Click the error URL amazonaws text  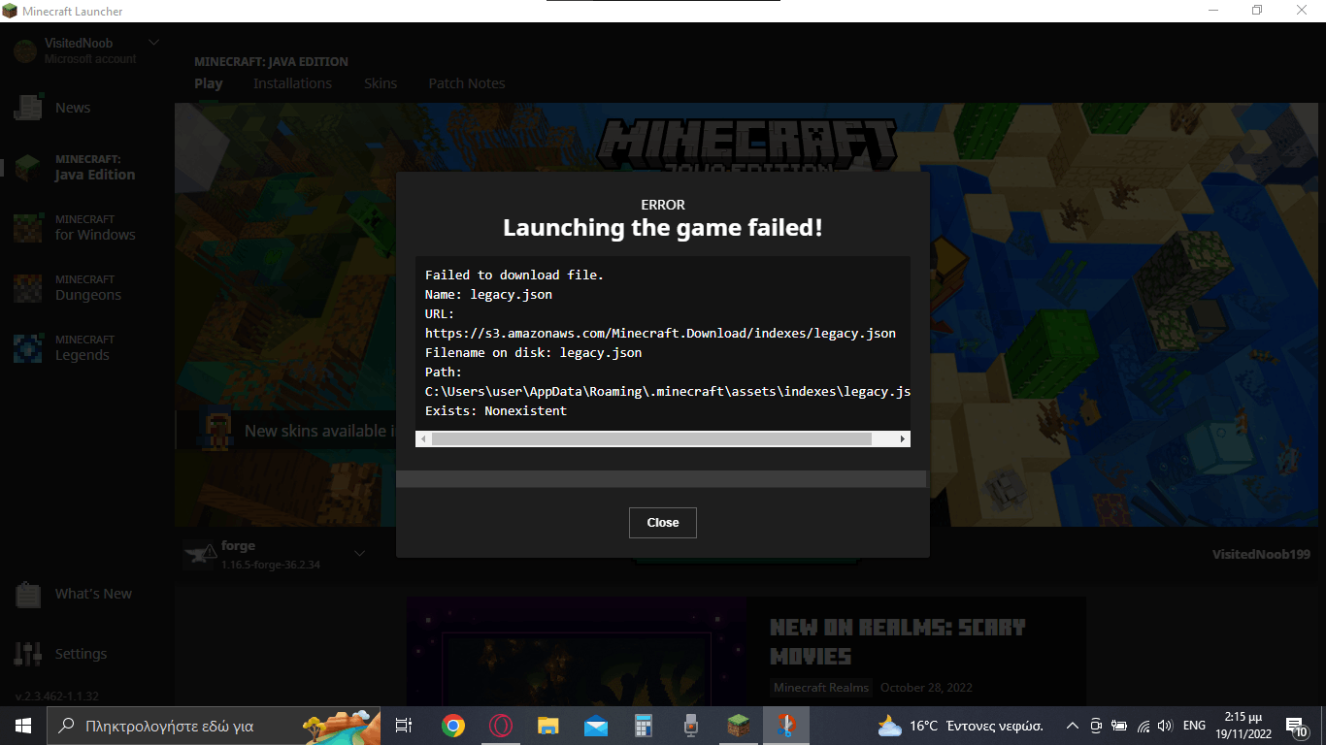point(660,333)
